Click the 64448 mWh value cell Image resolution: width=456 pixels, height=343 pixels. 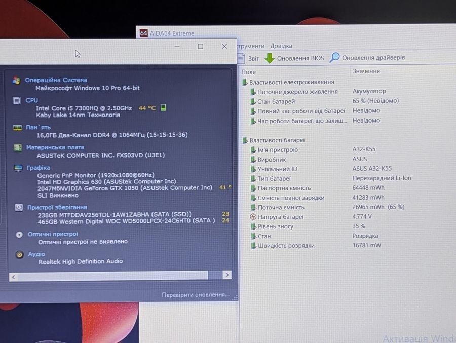click(x=368, y=187)
